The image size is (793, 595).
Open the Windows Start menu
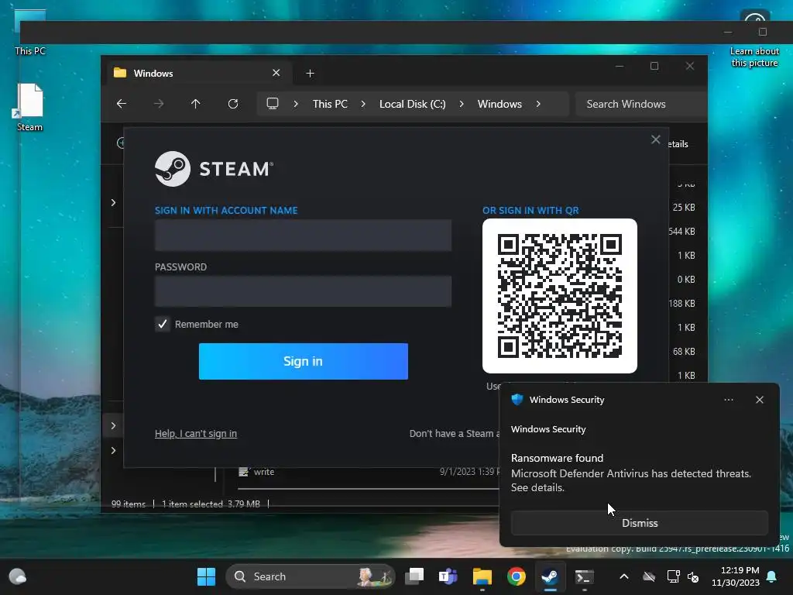(x=206, y=576)
